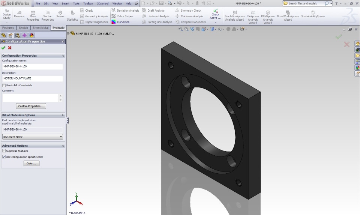Open the Toolbox menu

coord(88,3)
